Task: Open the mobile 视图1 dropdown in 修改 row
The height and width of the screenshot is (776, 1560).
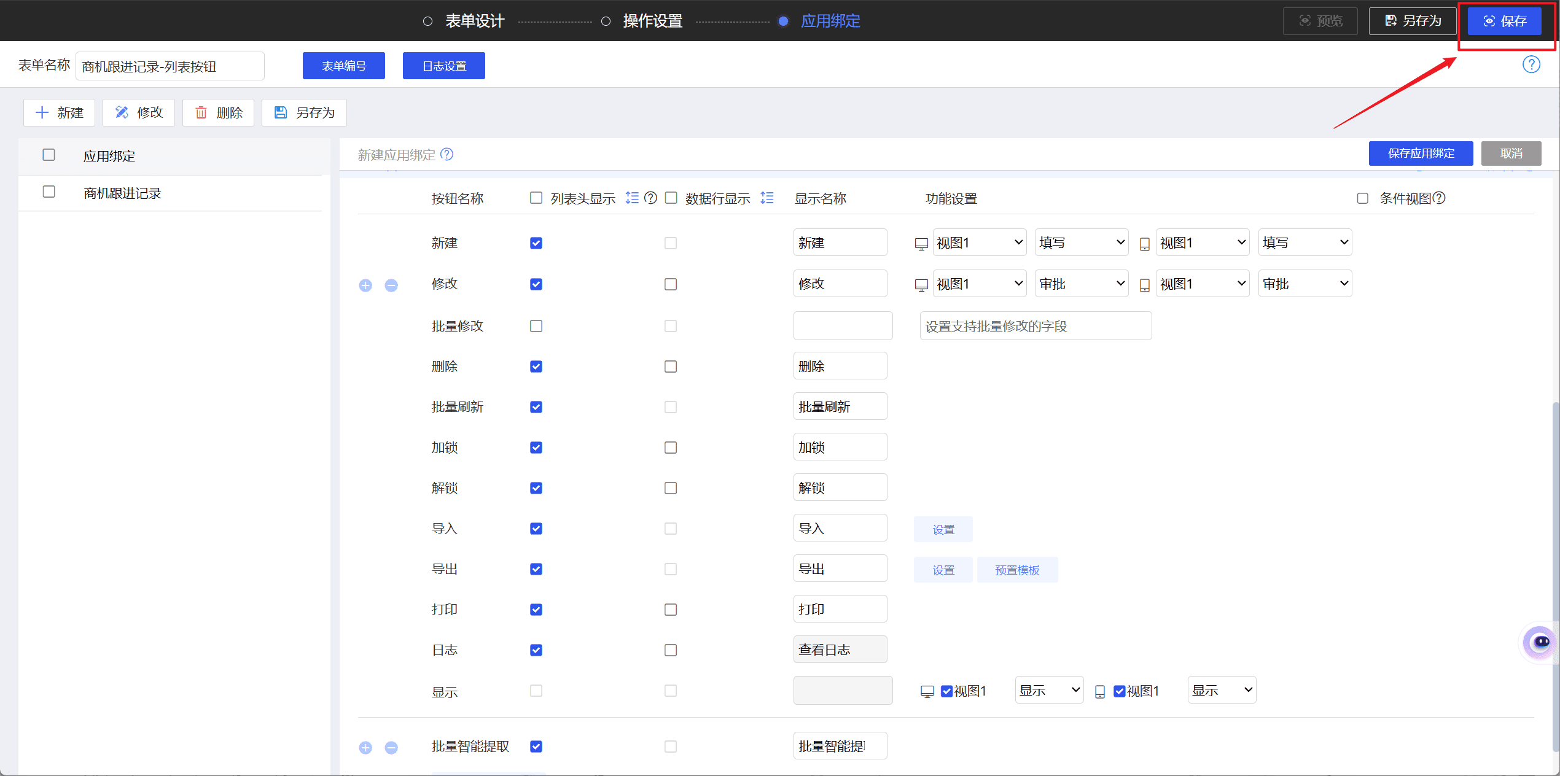Action: point(1203,284)
